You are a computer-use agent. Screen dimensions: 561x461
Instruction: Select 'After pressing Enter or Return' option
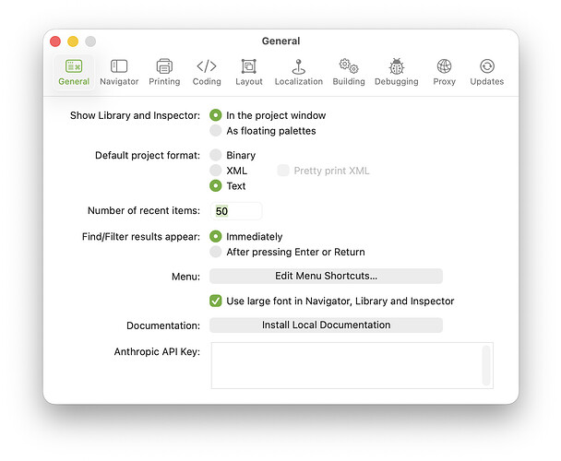[215, 252]
